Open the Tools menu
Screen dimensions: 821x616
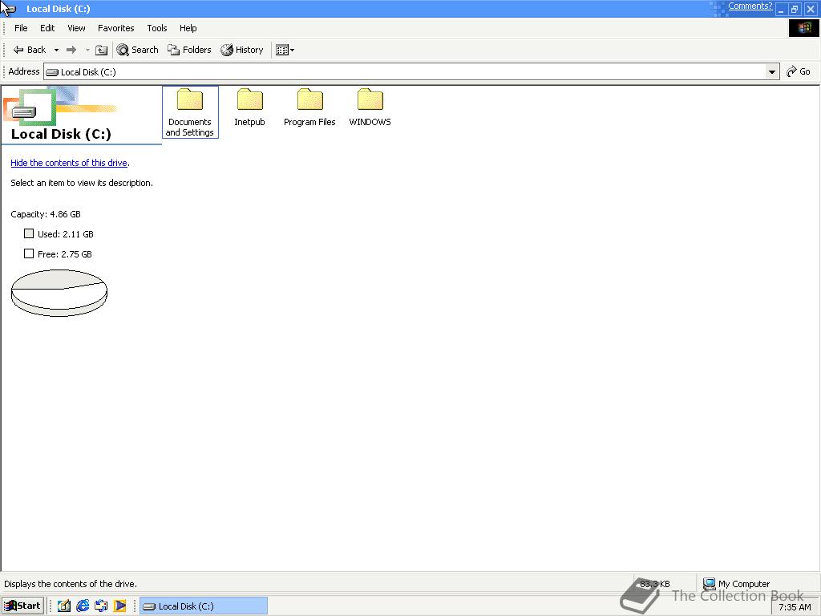click(x=156, y=28)
